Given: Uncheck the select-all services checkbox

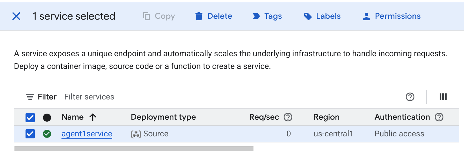Looking at the screenshot, I should click(x=30, y=117).
